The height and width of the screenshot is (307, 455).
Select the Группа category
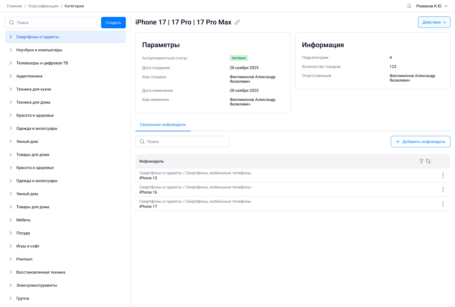65,298
